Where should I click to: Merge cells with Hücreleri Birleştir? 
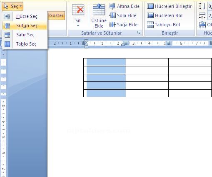(169, 6)
